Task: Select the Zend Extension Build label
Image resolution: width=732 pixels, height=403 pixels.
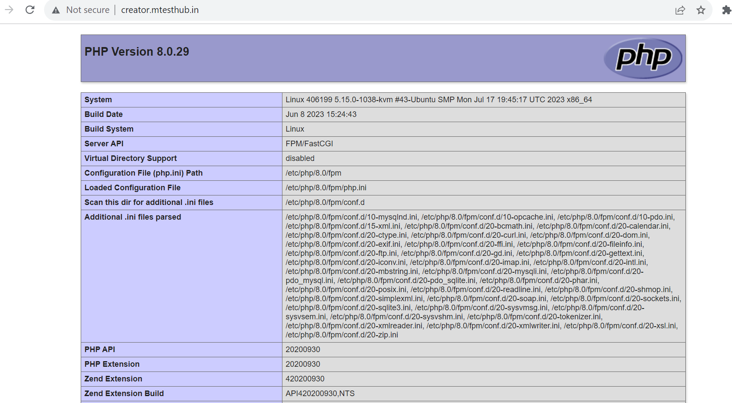Action: pos(124,394)
